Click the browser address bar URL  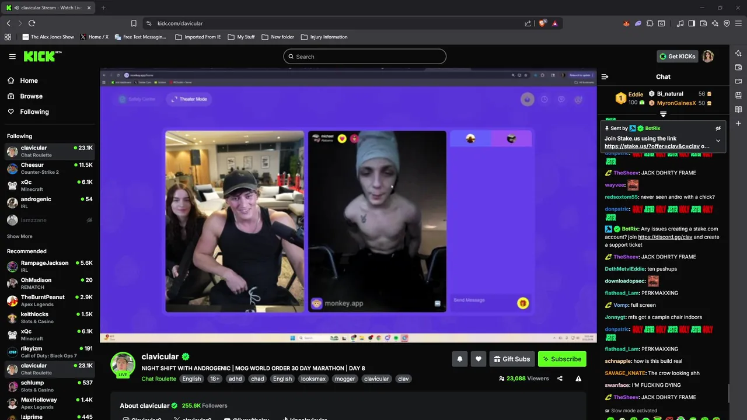pyautogui.click(x=180, y=23)
